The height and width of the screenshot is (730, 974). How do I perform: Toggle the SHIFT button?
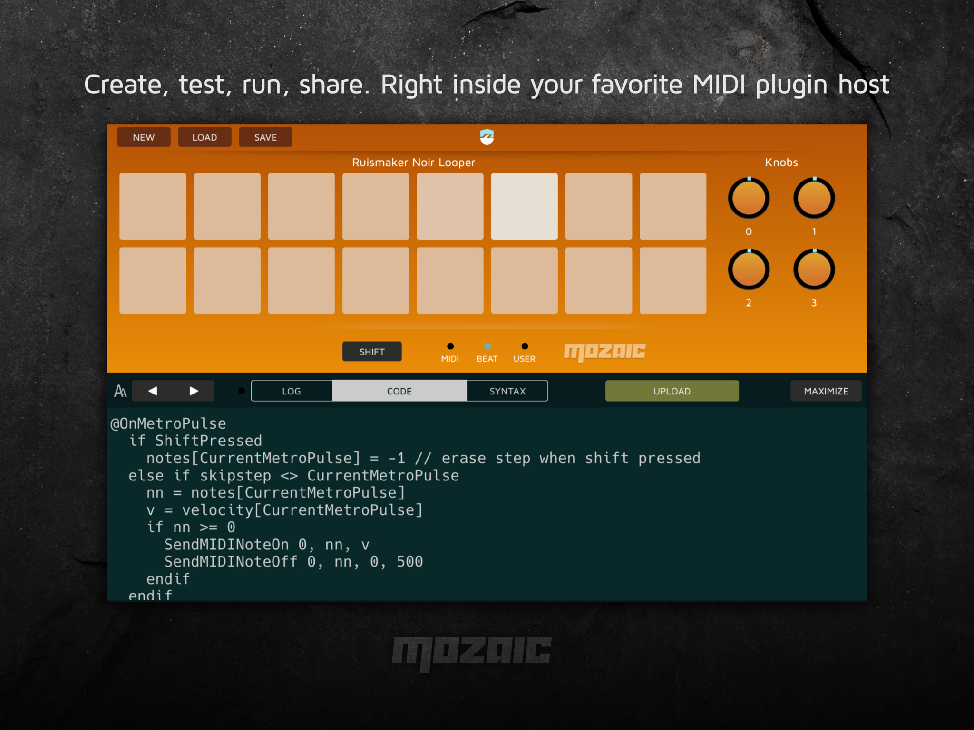point(372,352)
